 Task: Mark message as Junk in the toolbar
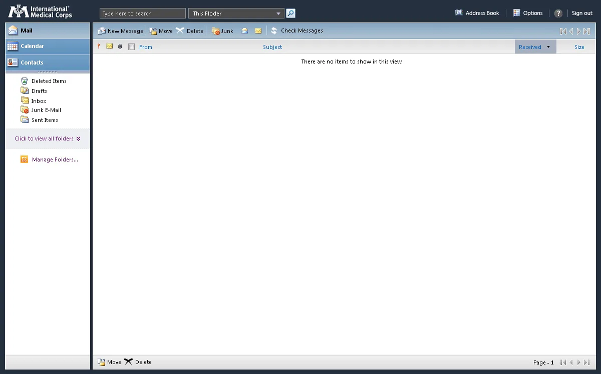pyautogui.click(x=223, y=31)
